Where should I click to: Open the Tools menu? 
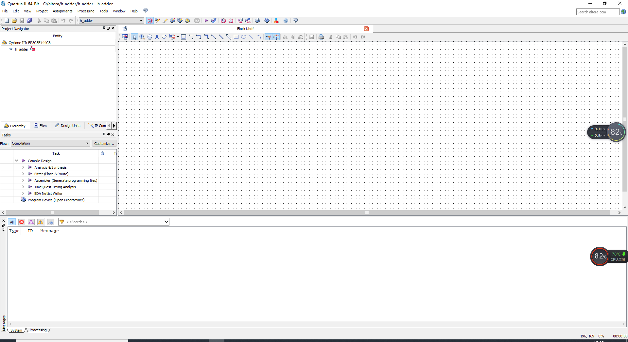(x=103, y=11)
